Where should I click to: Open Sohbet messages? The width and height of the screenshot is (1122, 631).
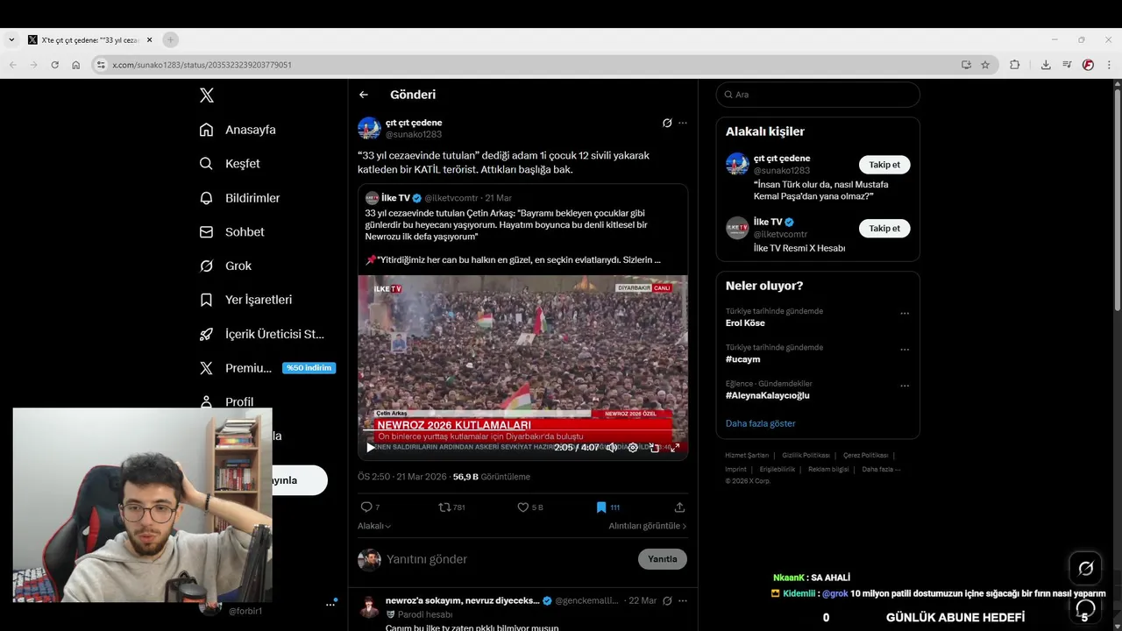point(231,232)
